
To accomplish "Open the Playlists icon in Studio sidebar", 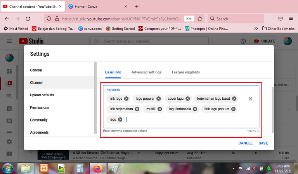I will (9, 96).
